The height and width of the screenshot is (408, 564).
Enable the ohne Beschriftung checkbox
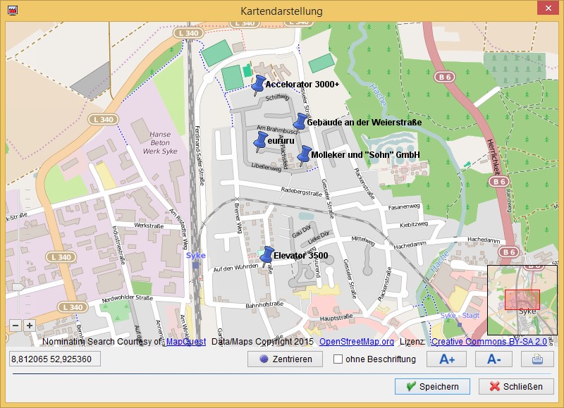[338, 359]
